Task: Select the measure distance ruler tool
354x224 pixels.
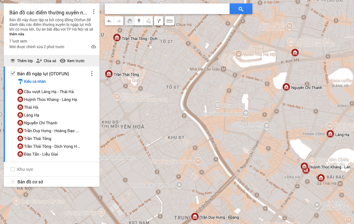Action: pyautogui.click(x=169, y=21)
